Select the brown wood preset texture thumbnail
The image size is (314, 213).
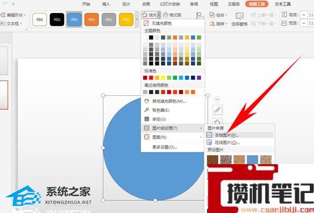tap(212, 159)
